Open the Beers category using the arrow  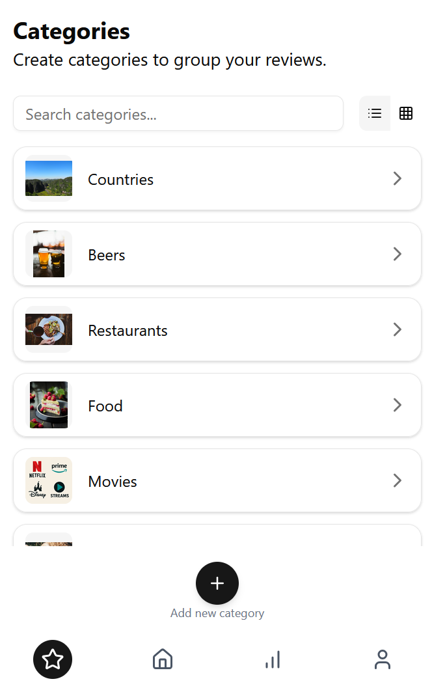point(397,254)
